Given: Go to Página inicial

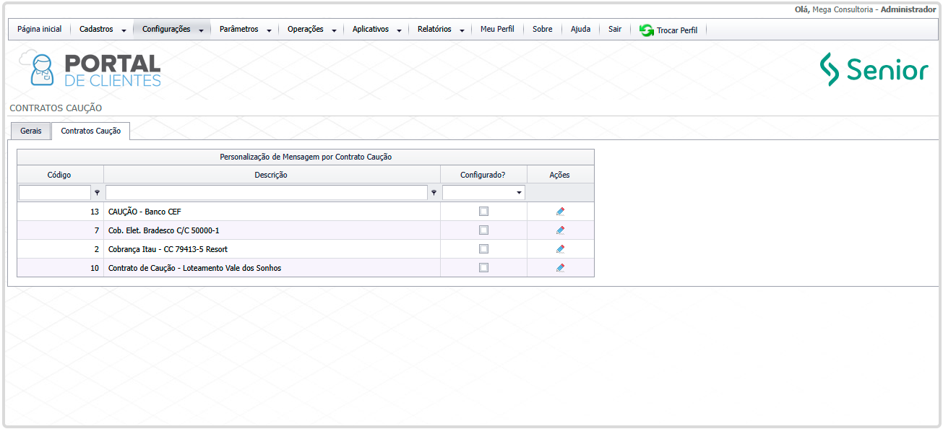Looking at the screenshot, I should click(x=40, y=30).
